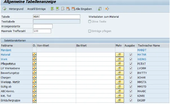This screenshot has height=105, width=170.
Task: Click the Tabelle input field containing MARC
Action: click(x=56, y=17)
